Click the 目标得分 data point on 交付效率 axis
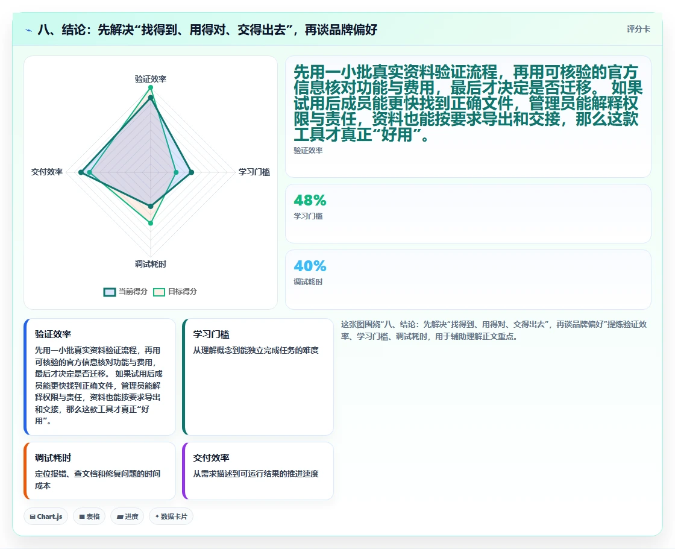The width and height of the screenshot is (675, 549). tap(90, 172)
